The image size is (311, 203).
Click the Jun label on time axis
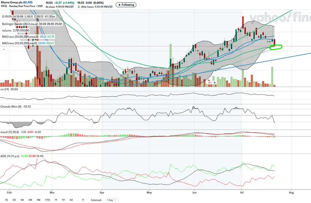(194, 192)
